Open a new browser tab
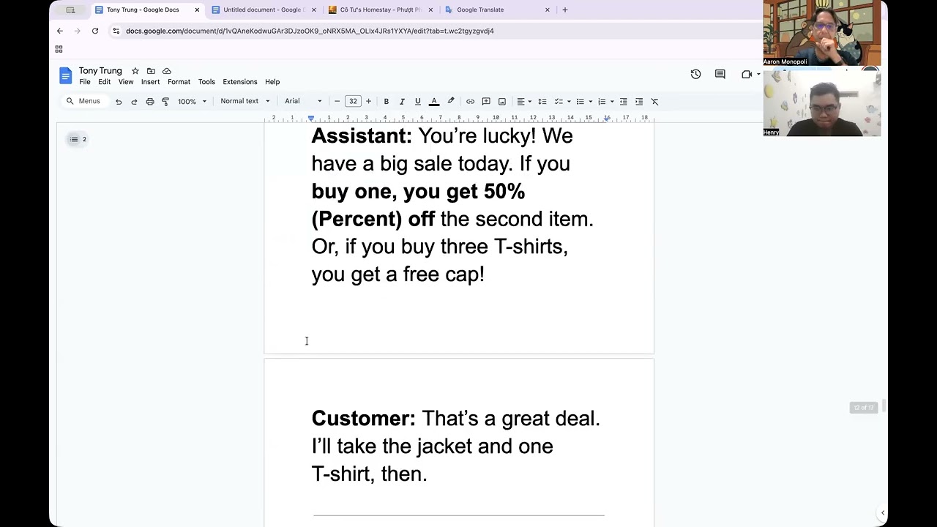The image size is (937, 527). pos(564,10)
